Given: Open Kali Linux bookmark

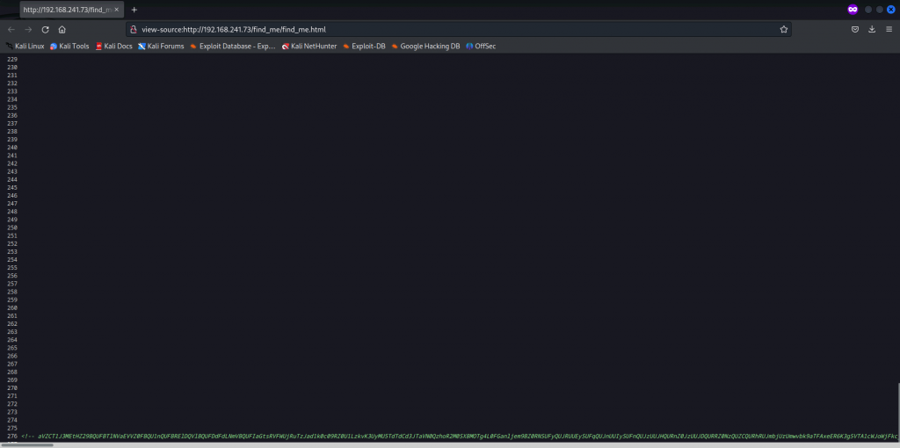Looking at the screenshot, I should [x=25, y=46].
